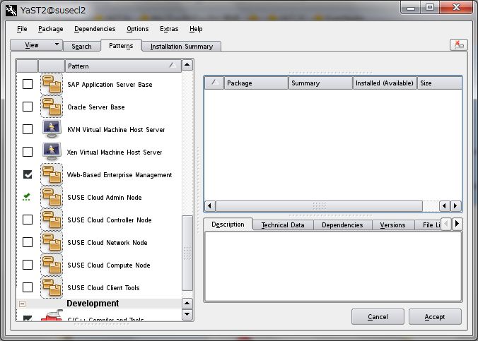Click the SUSE Cloud Network Node pattern icon
The width and height of the screenshot is (478, 341).
[x=52, y=242]
